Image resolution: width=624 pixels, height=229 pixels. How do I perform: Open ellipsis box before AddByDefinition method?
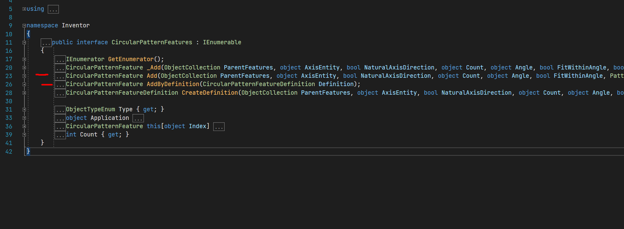pyautogui.click(x=60, y=84)
